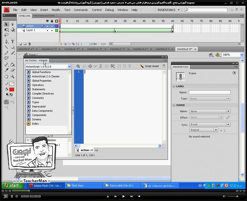Open Repeat dropdown in sound section
The image size is (247, 201).
203,130
